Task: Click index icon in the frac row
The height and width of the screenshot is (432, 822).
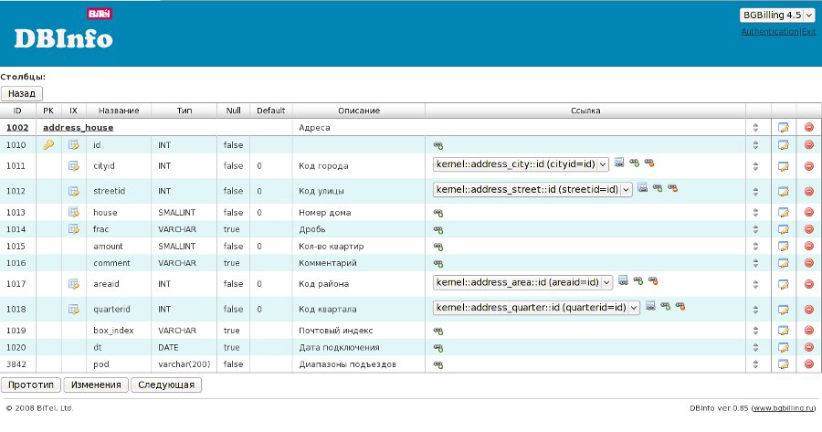Action: click(74, 229)
